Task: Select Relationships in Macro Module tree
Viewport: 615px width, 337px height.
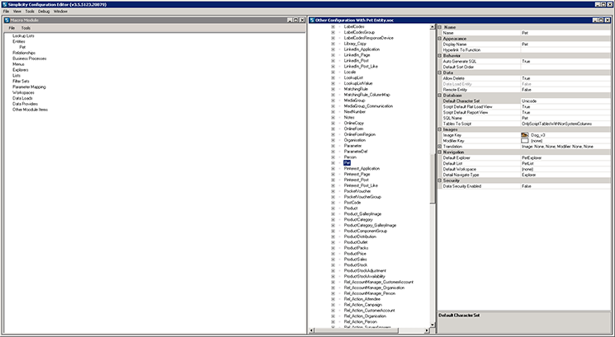Action: 24,53
